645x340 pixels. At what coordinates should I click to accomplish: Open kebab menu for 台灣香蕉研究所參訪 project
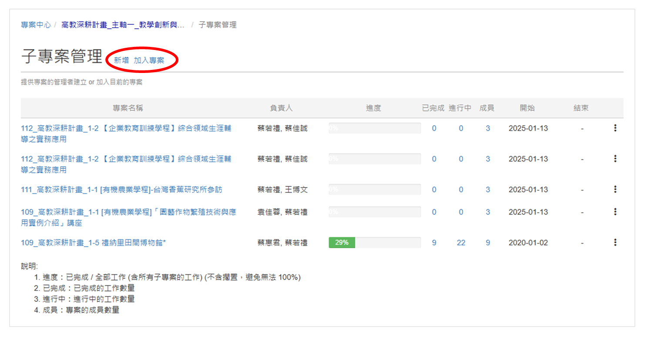pyautogui.click(x=615, y=189)
